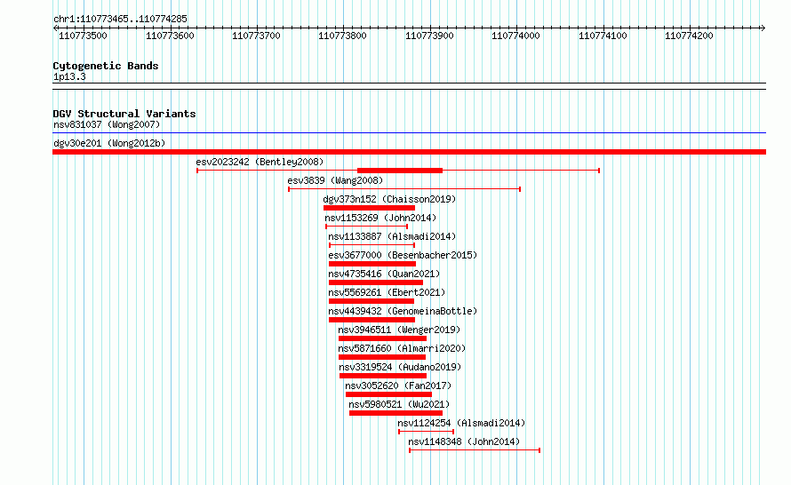Click ruler position 110774200
The width and height of the screenshot is (791, 485).
click(x=689, y=36)
